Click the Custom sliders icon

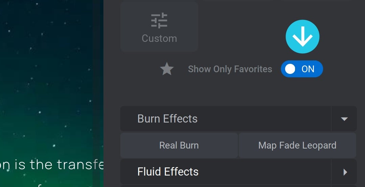tap(159, 21)
